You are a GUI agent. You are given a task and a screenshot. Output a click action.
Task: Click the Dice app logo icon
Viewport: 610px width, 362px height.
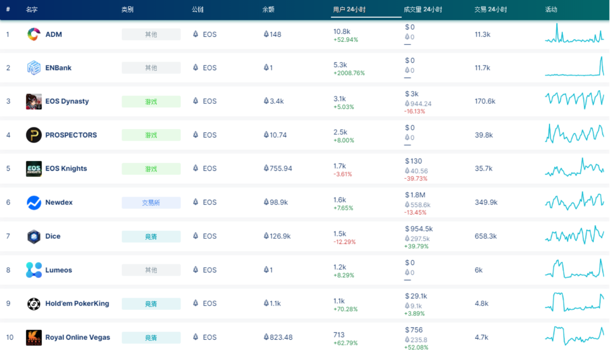34,236
